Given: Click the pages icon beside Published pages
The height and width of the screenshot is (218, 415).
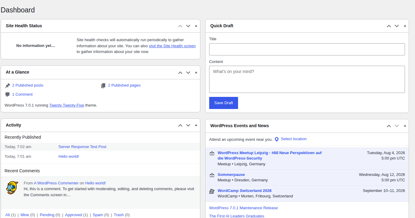Looking at the screenshot, I should [103, 86].
